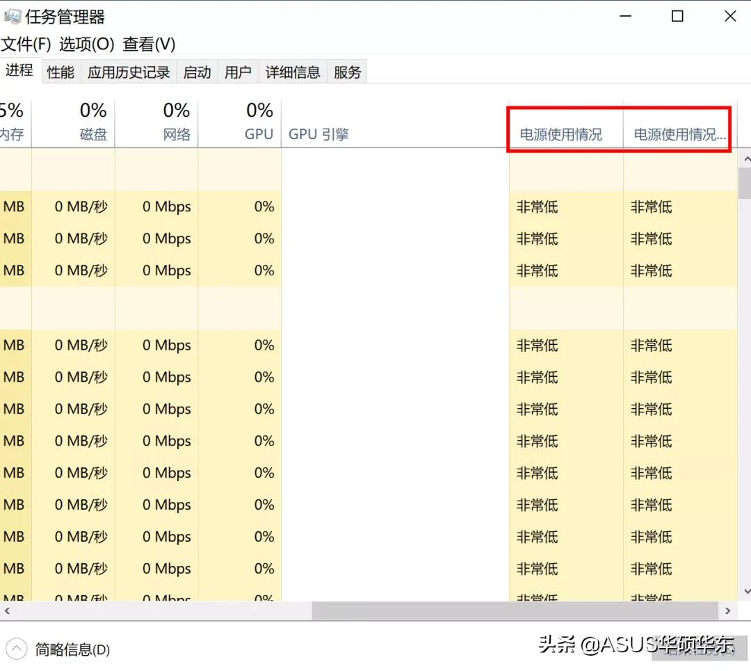
Task: Switch to the 启动 tab
Action: 197,71
